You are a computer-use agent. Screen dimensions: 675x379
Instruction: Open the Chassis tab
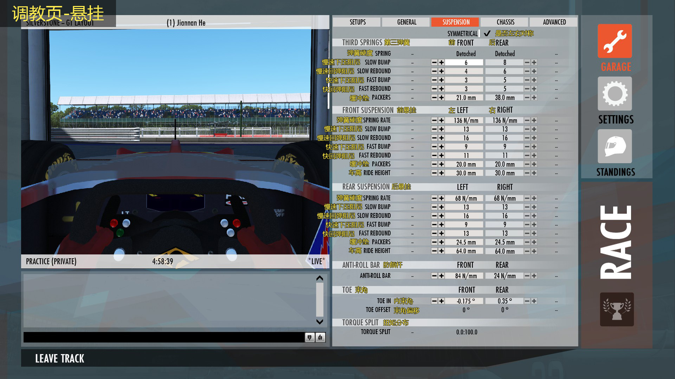point(504,22)
